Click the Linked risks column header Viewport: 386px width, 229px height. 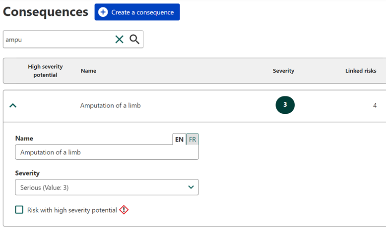tap(361, 71)
